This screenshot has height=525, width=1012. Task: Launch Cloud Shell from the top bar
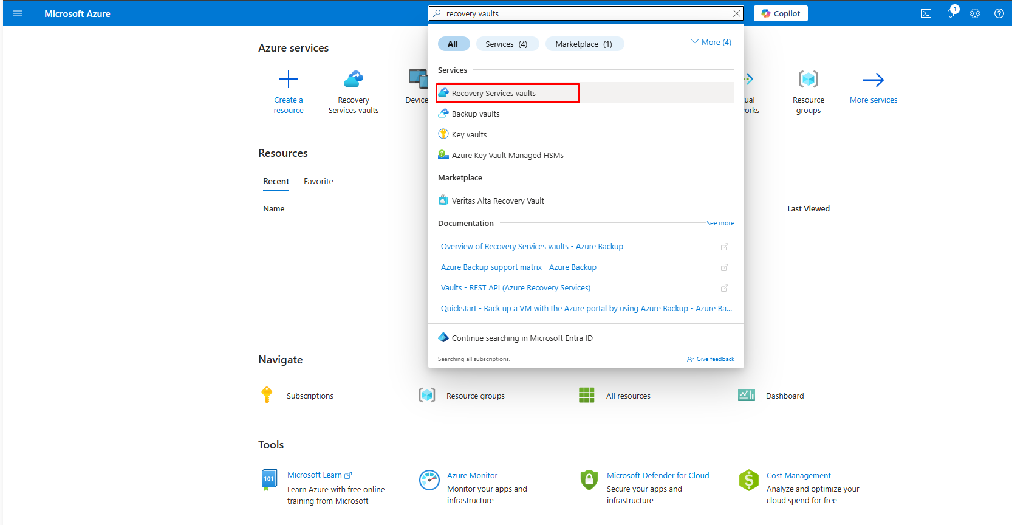[x=926, y=13]
